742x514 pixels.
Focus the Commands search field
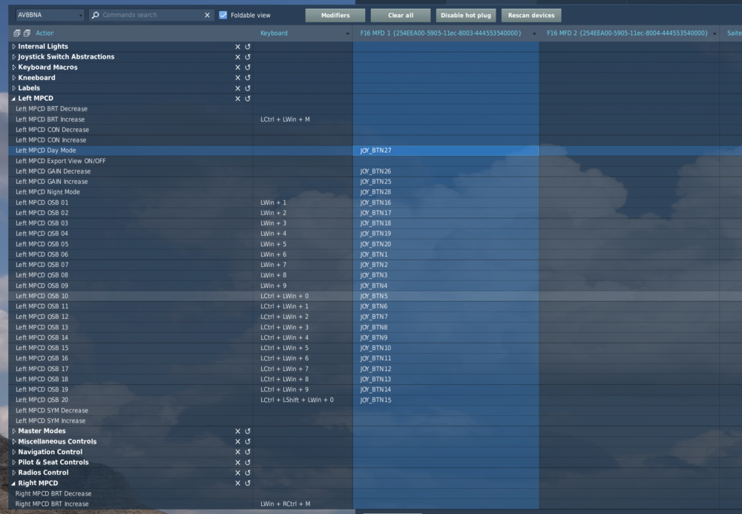[151, 15]
